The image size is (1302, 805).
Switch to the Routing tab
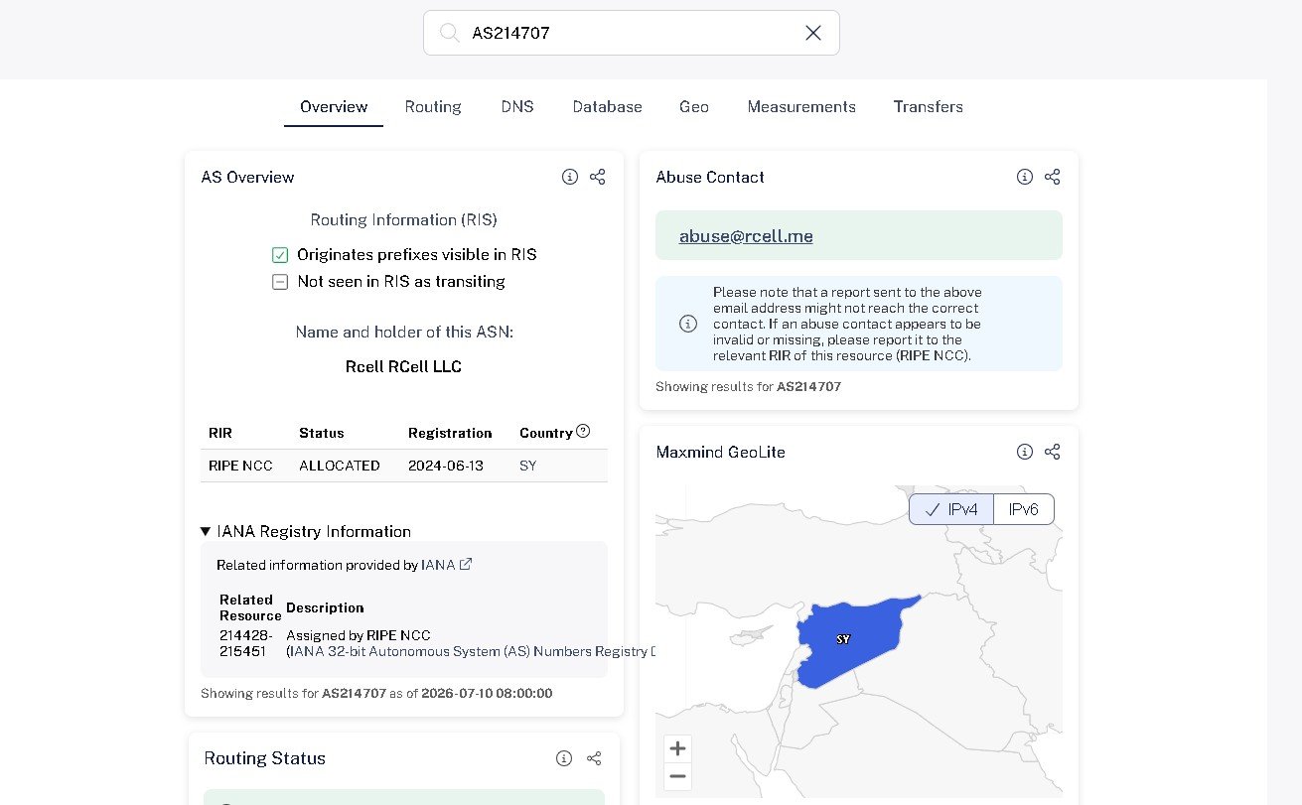[x=433, y=107]
